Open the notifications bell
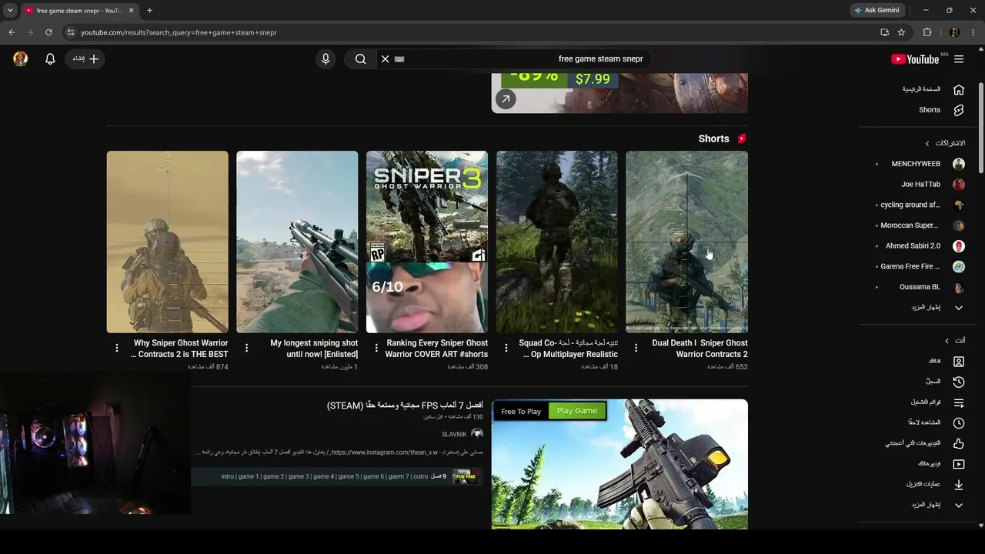The image size is (985, 554). click(50, 58)
